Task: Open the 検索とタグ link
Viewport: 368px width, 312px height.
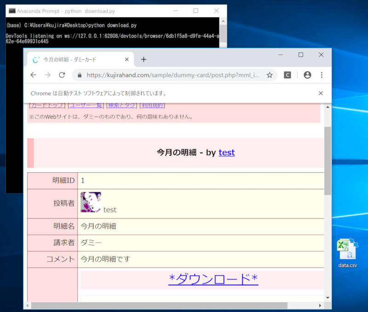Action: 121,106
